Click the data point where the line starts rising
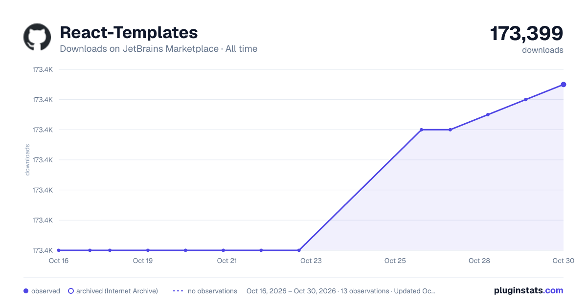Image resolution: width=587 pixels, height=308 pixels. [x=299, y=250]
